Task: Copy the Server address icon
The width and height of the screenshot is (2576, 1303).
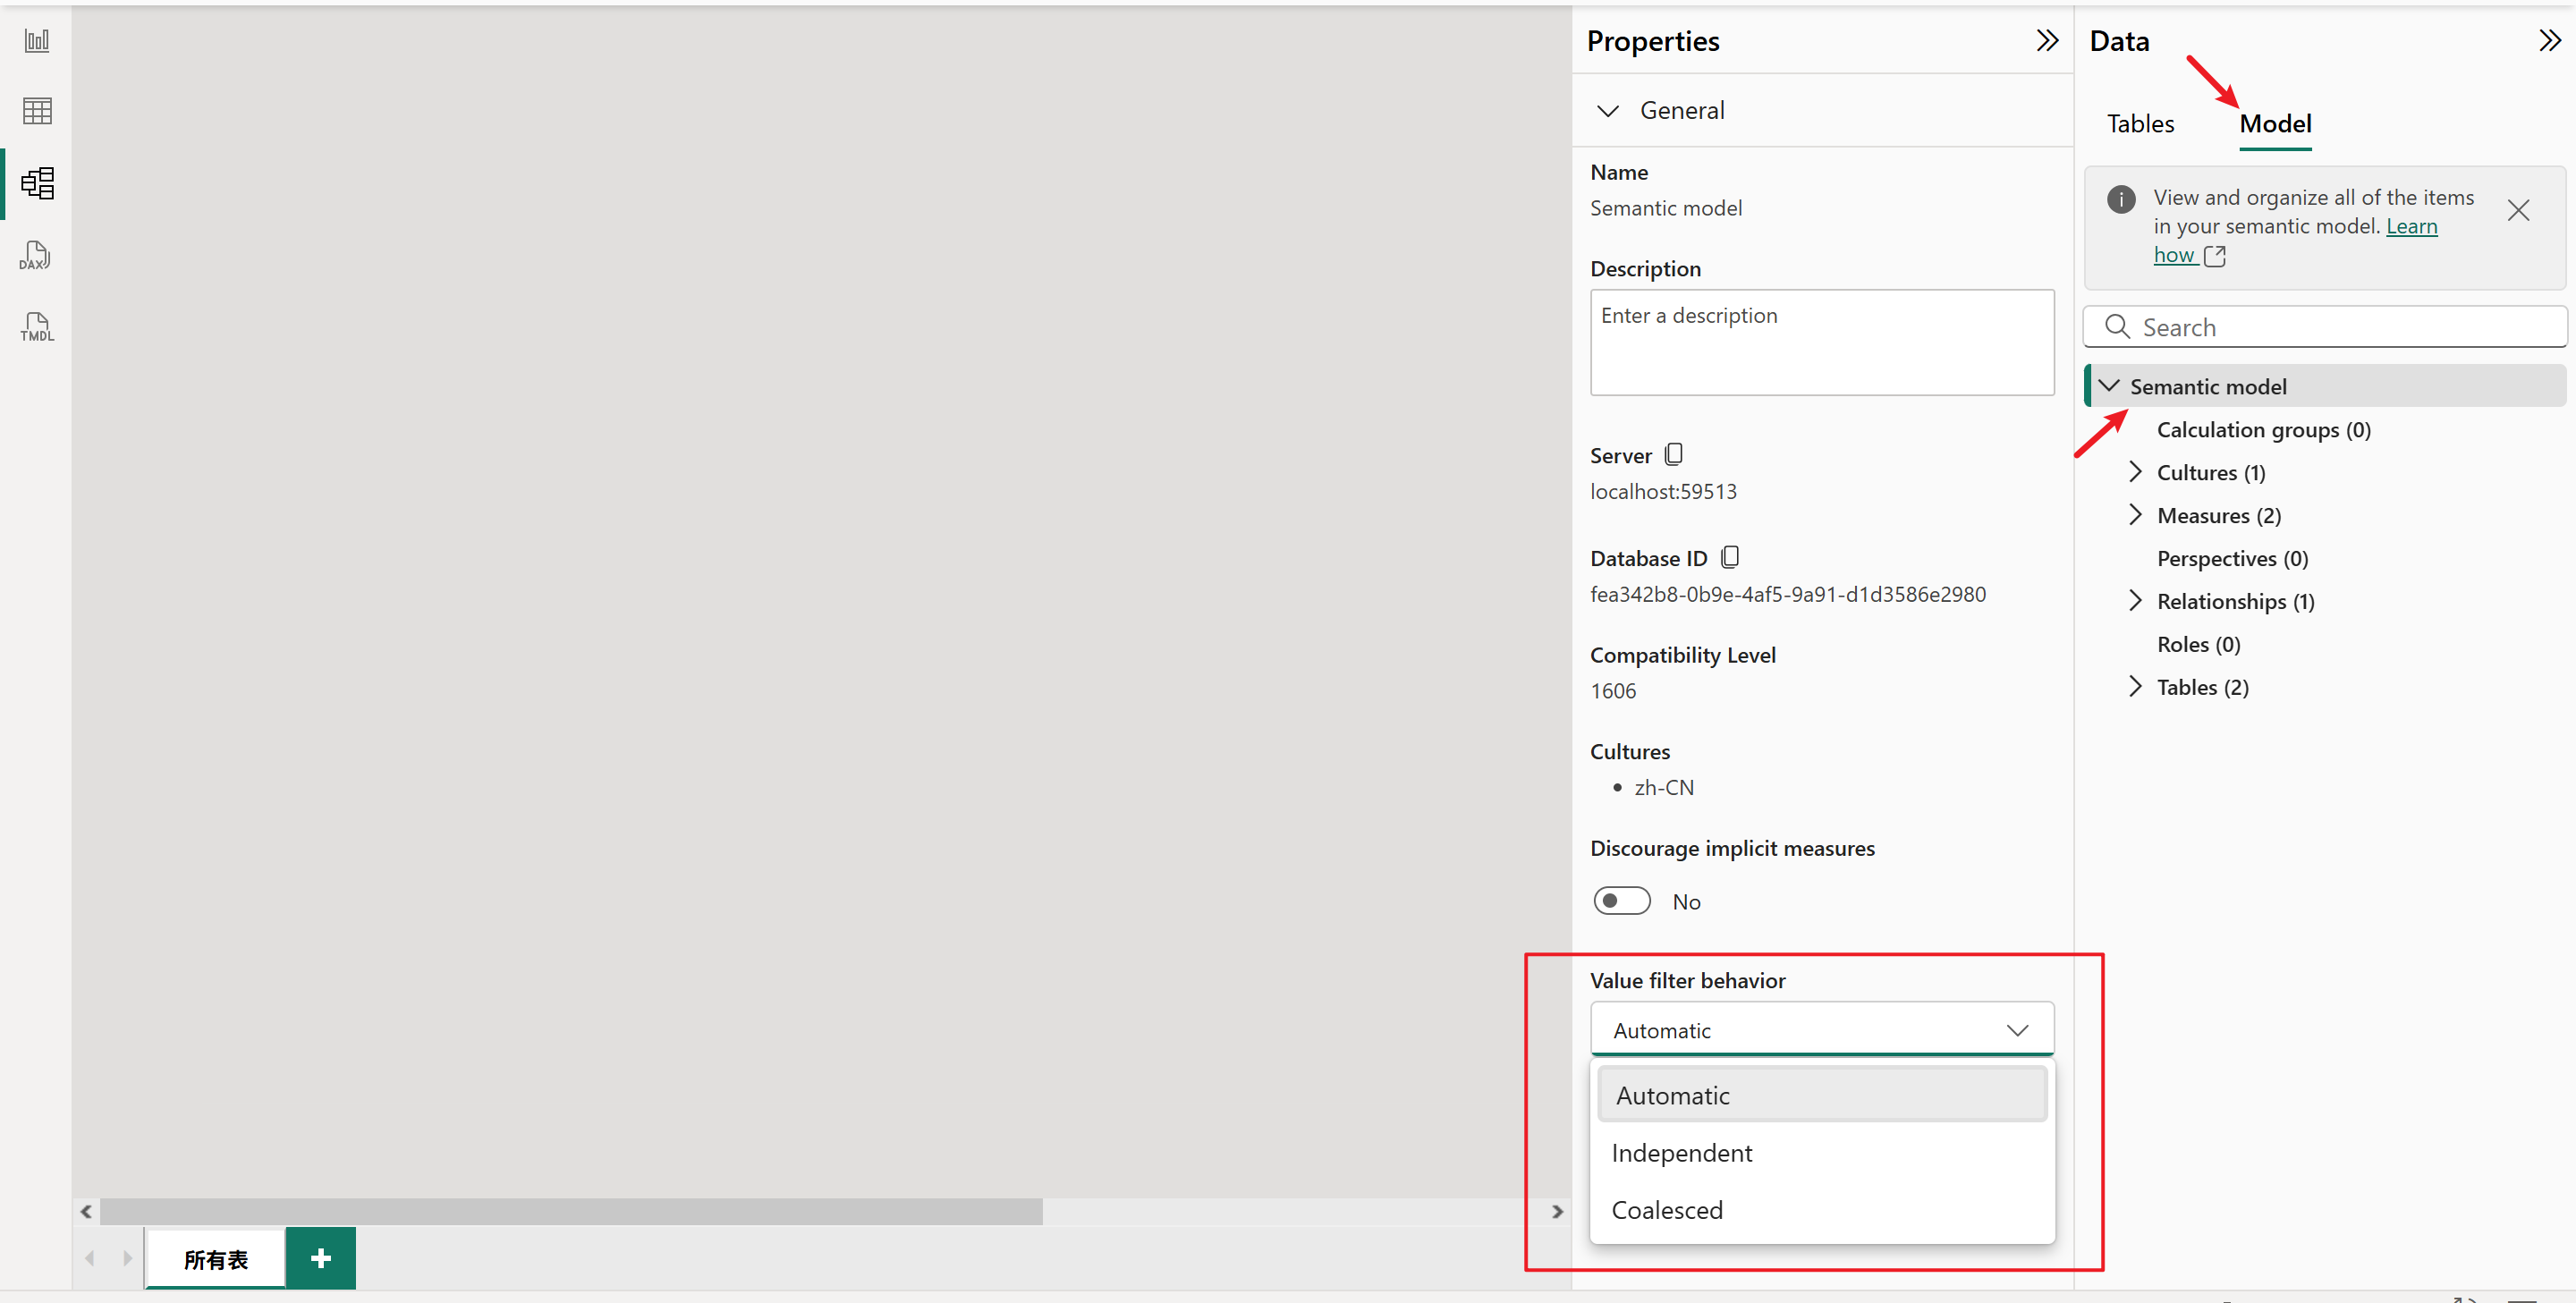Action: point(1673,455)
